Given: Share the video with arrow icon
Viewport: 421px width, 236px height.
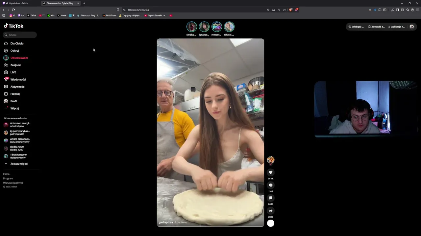Looking at the screenshot, I should 271,211.
